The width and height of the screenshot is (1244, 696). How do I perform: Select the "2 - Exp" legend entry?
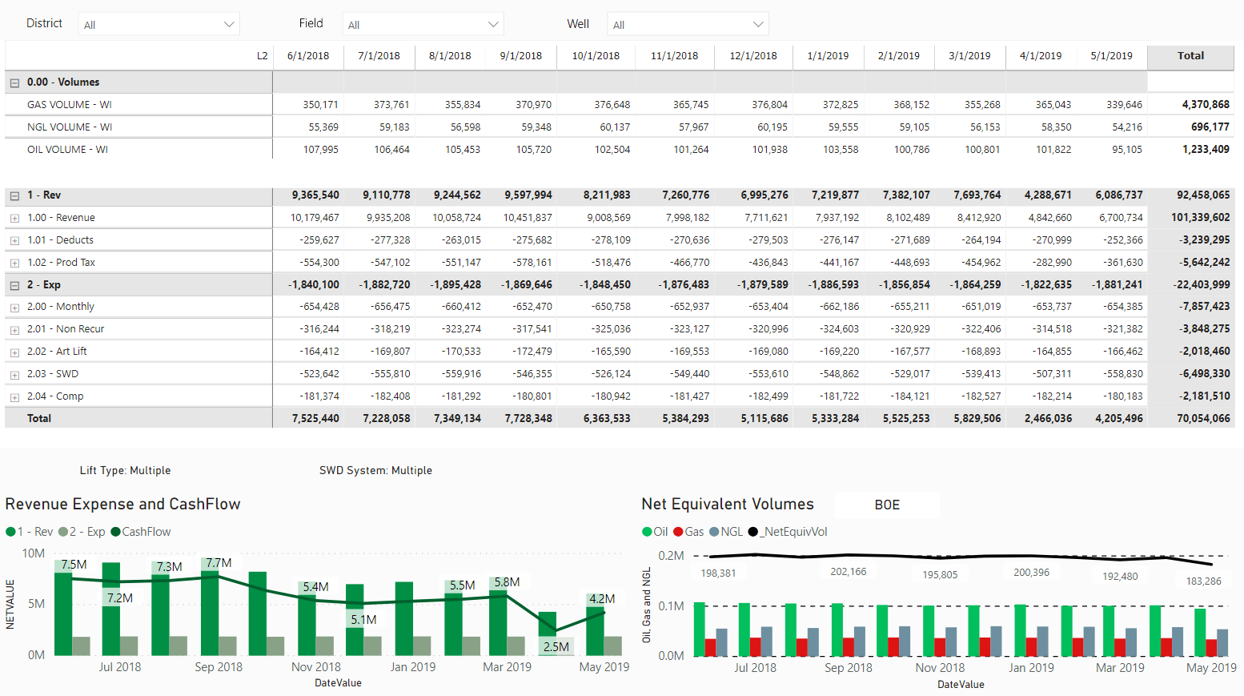point(86,531)
